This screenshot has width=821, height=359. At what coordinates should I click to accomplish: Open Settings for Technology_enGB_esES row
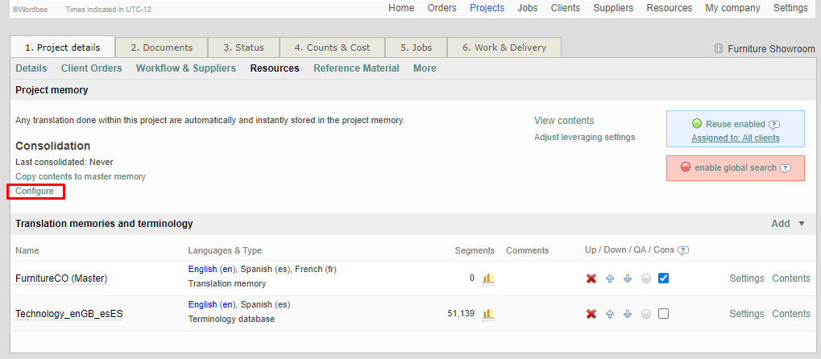click(x=746, y=314)
